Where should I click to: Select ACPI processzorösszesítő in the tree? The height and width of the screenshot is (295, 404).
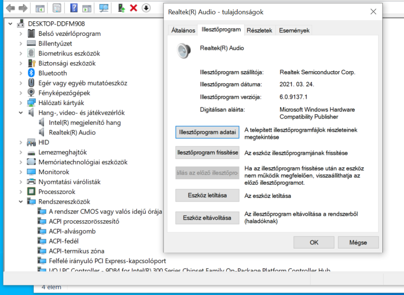pyautogui.click(x=84, y=221)
